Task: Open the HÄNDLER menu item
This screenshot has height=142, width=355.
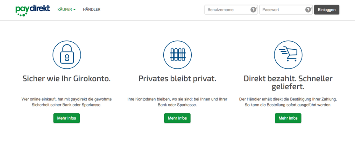Action: click(92, 10)
